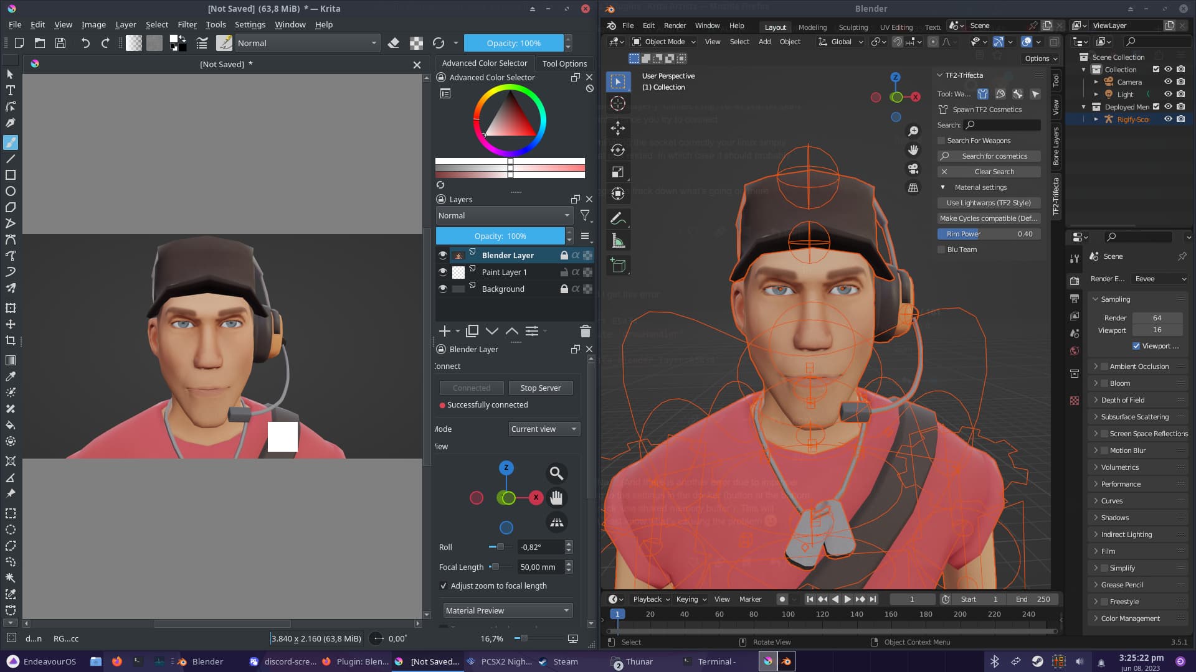1196x672 pixels.
Task: Open Blender's World Properties tab
Action: [1074, 351]
